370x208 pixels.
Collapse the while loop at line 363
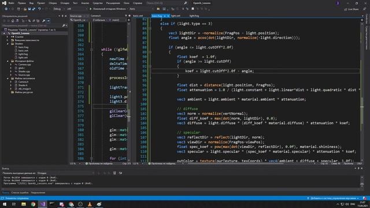pyautogui.click(x=91, y=50)
